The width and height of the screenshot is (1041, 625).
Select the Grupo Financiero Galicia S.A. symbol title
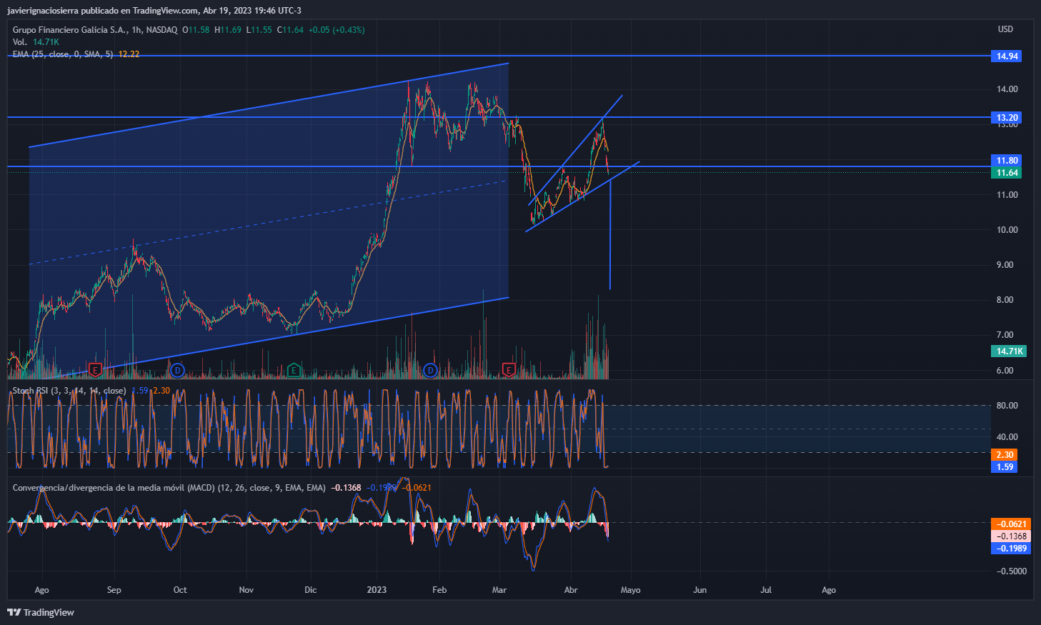(x=70, y=30)
